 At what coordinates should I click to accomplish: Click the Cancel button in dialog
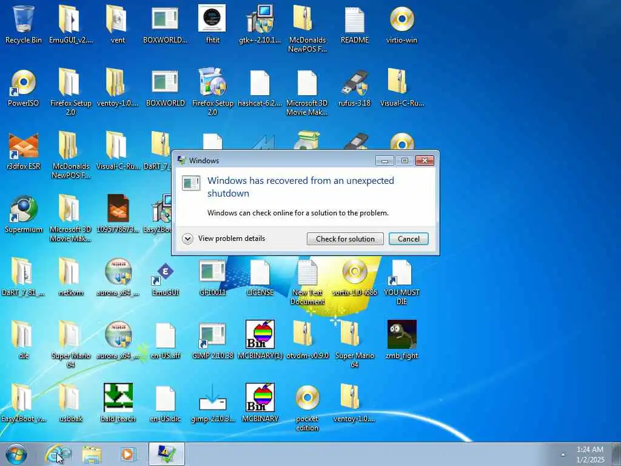[408, 238]
